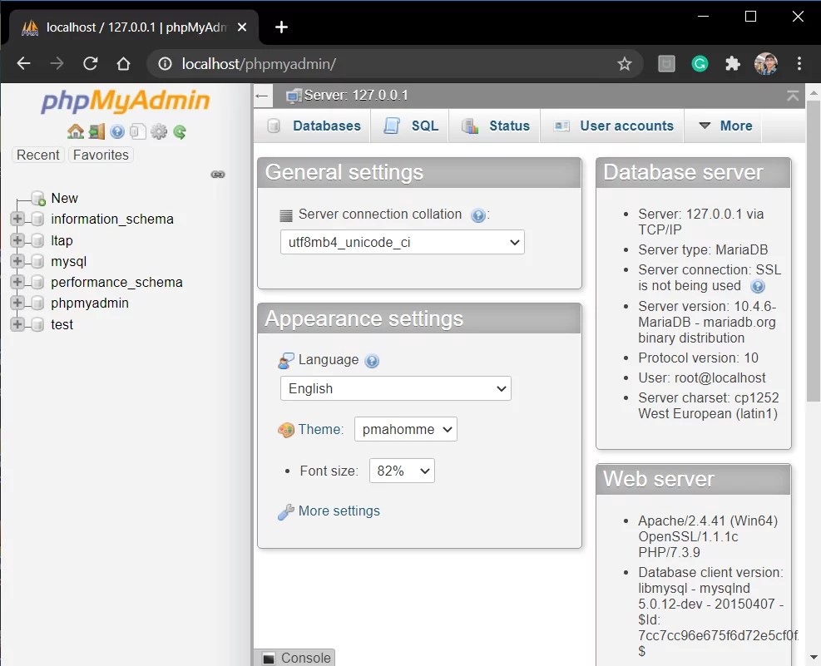Viewport: 821px width, 666px height.
Task: Expand the mysql database tree node
Action: (x=17, y=261)
